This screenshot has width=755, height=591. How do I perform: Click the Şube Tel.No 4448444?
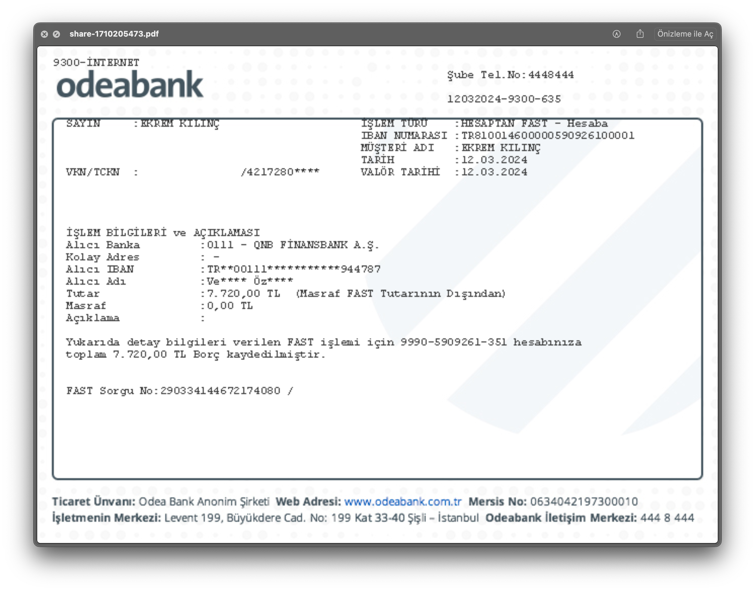tap(551, 75)
